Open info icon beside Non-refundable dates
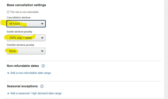This screenshot has width=168, height=99. point(43,66)
